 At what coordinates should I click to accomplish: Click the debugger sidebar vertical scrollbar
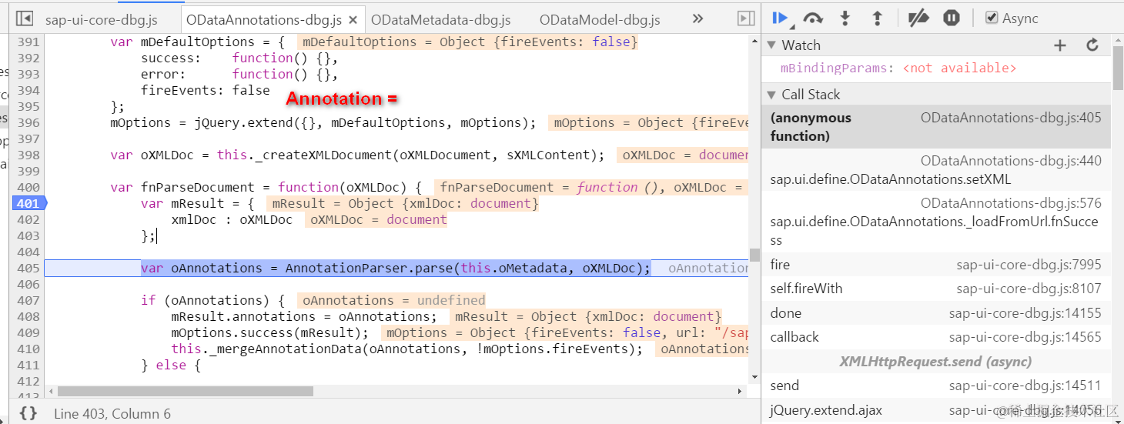(1117, 69)
